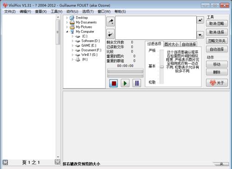Expand the My Pictures tree node
Screen dimensions: 232x169
tap(67, 27)
